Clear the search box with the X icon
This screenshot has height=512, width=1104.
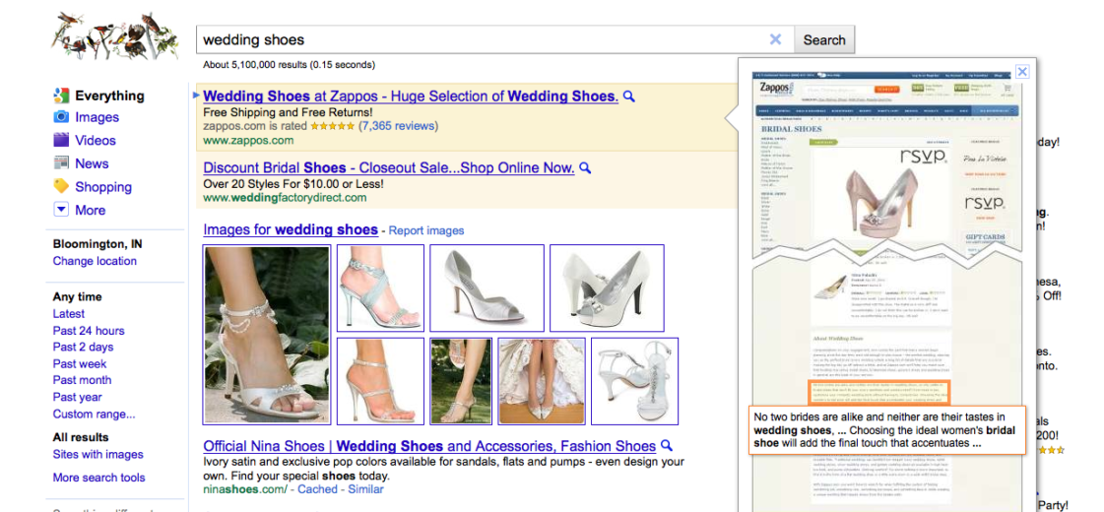coord(776,39)
